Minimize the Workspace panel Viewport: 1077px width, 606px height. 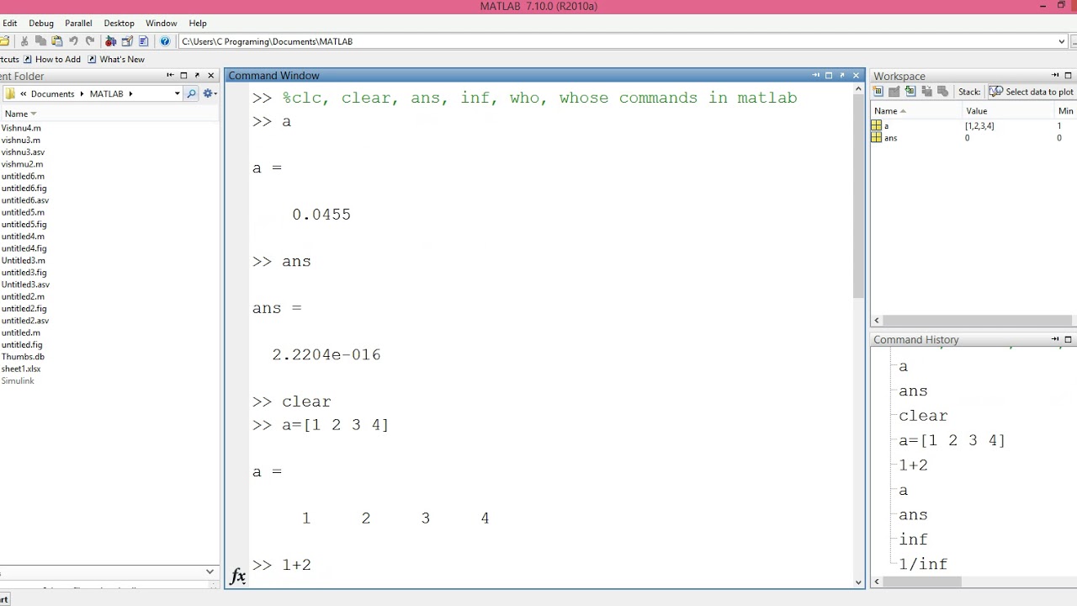click(1055, 76)
